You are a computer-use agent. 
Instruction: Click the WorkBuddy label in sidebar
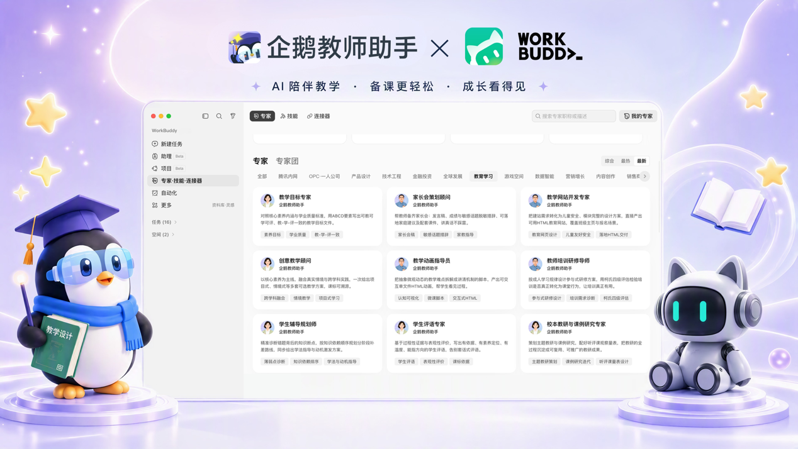(164, 131)
